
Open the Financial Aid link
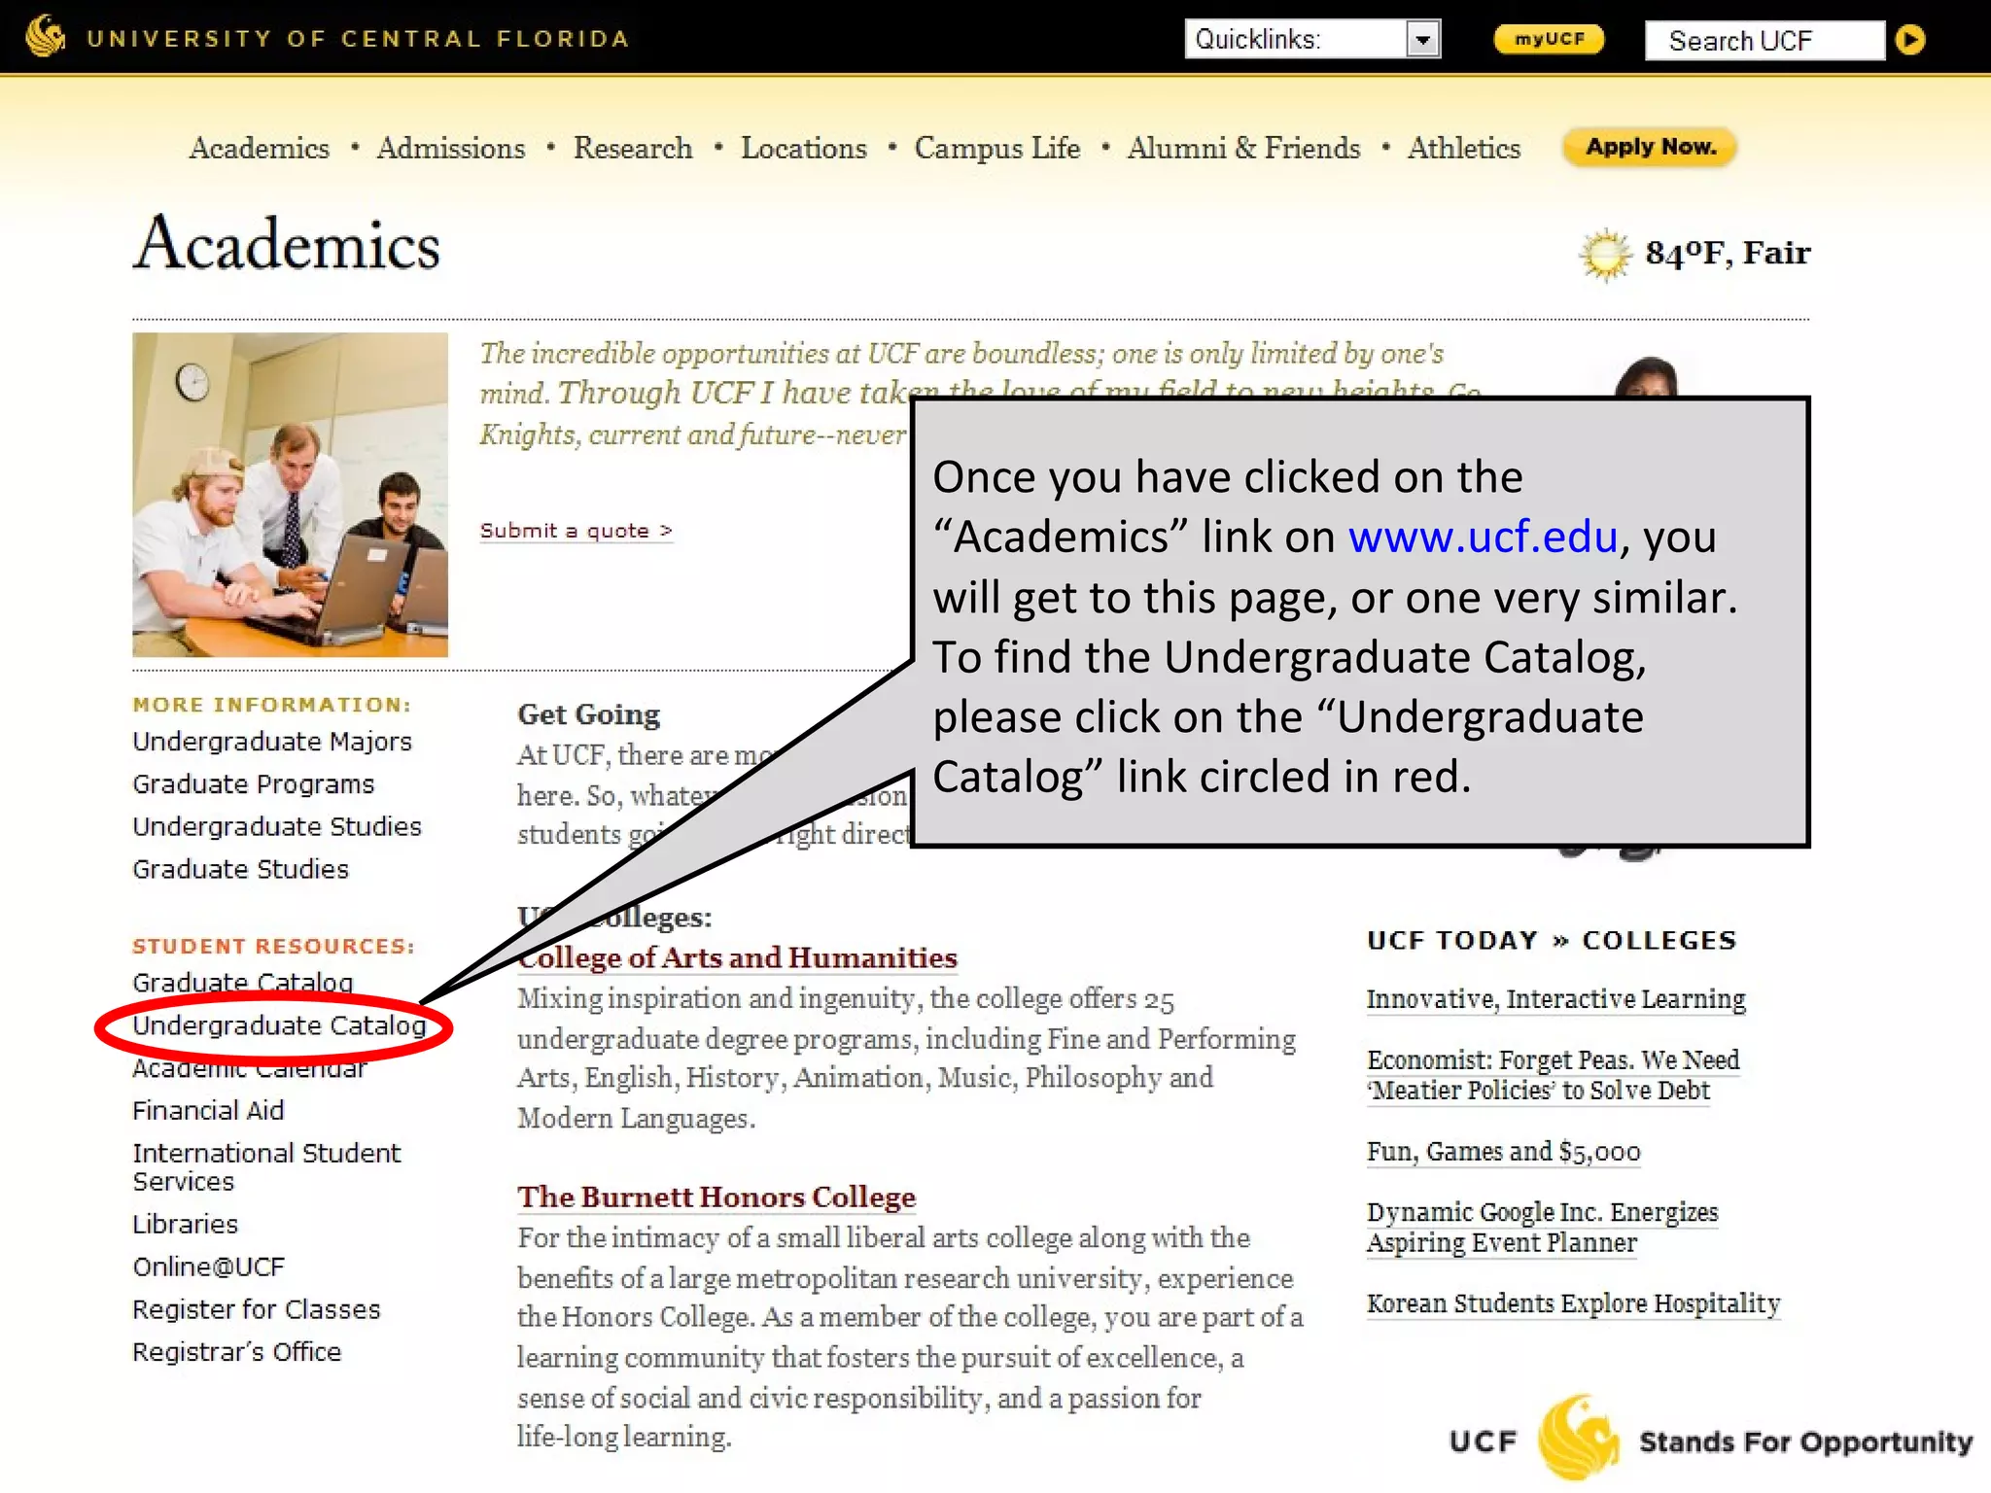click(x=209, y=1110)
